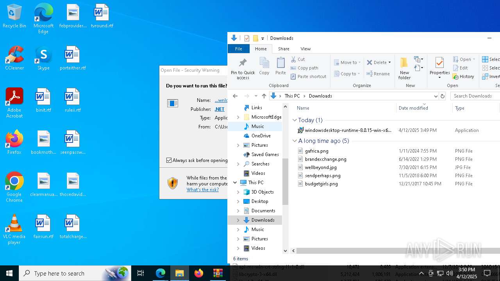Create a New folder
Screen dimensions: 500x281
404,68
